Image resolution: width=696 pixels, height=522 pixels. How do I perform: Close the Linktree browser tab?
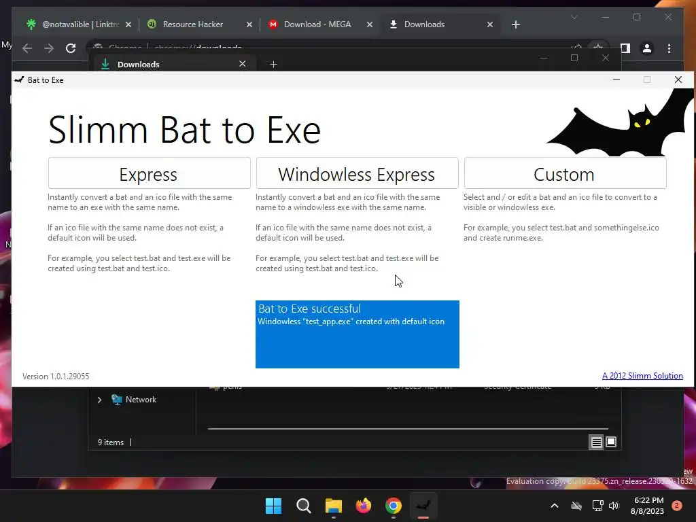128,24
